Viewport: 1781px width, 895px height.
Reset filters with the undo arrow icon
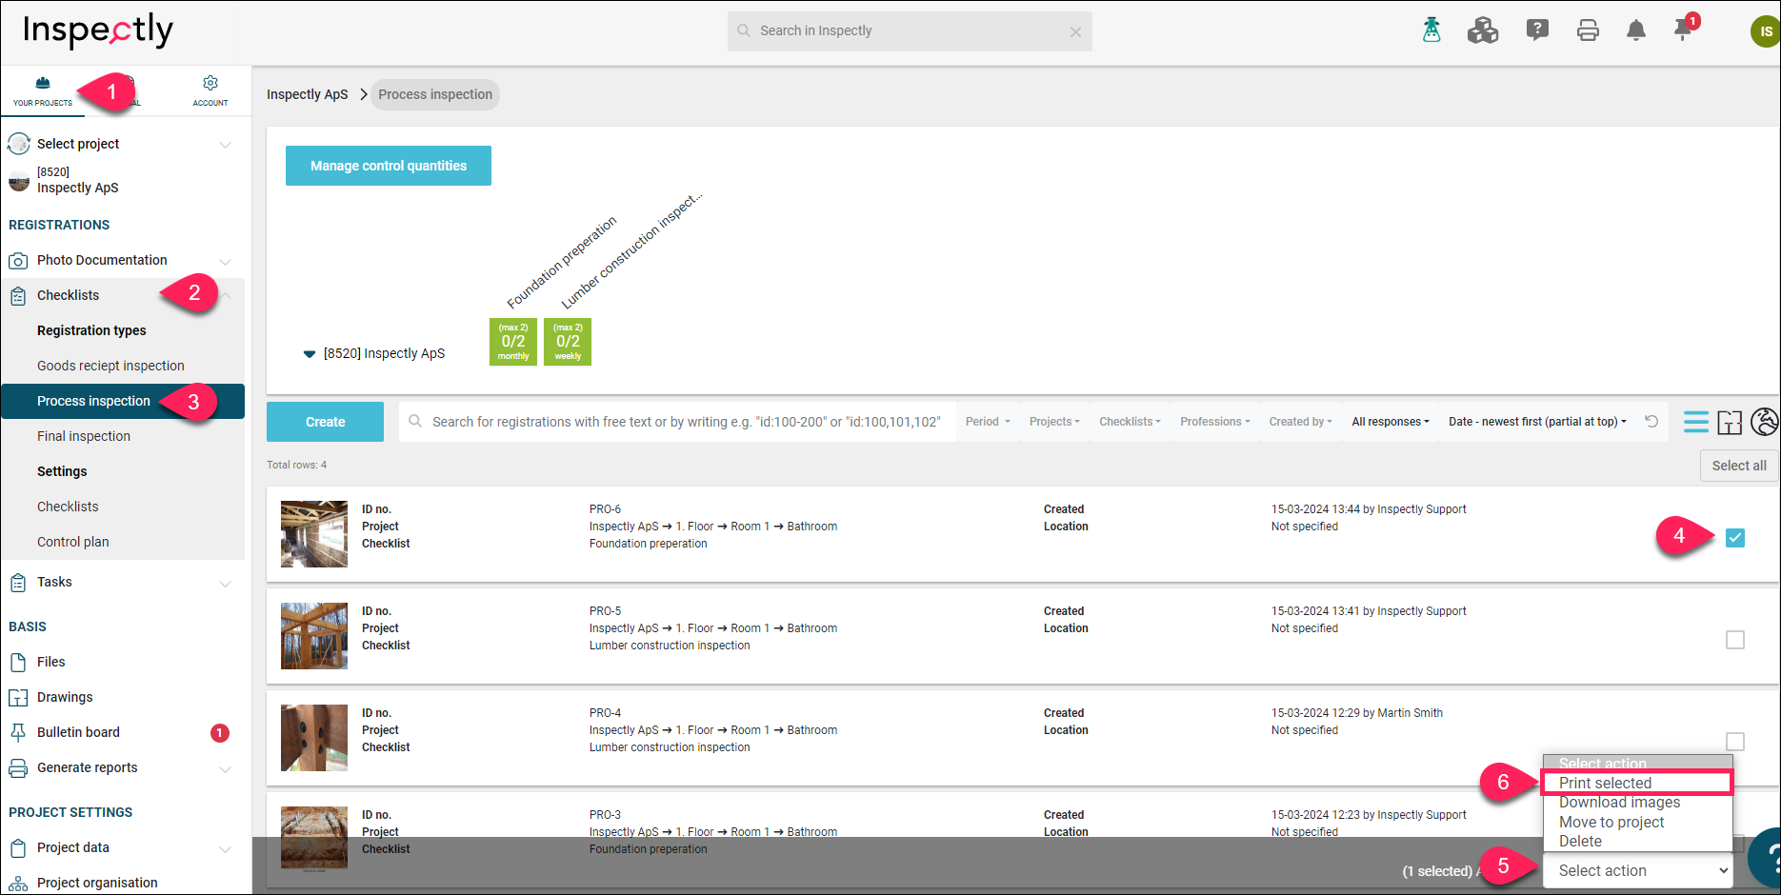click(1651, 421)
